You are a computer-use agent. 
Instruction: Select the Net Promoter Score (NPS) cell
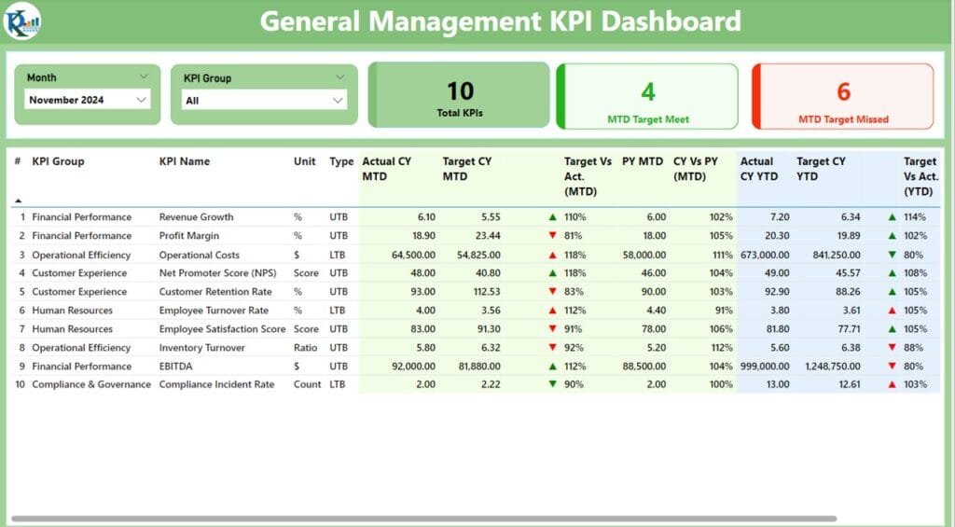point(217,273)
